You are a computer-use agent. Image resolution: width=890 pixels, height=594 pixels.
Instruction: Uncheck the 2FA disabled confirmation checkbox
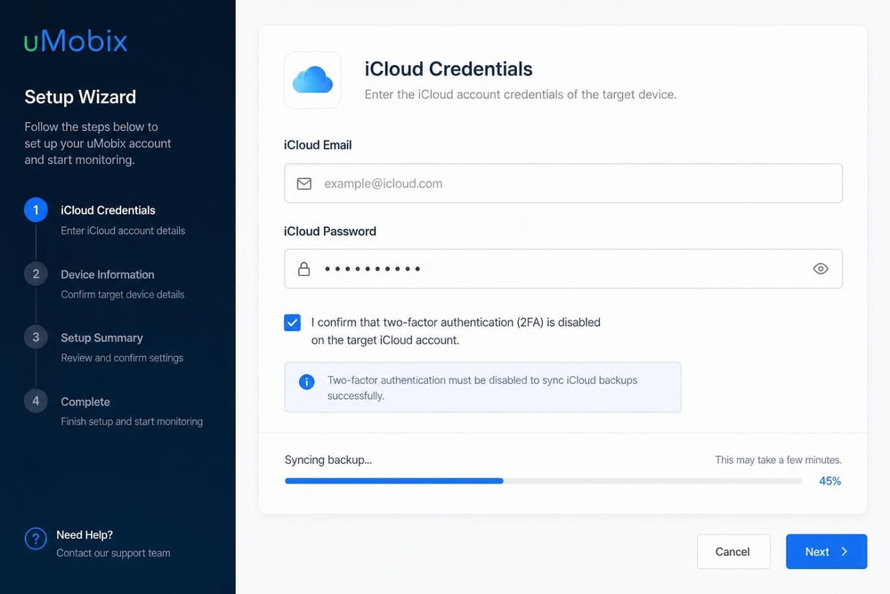292,322
